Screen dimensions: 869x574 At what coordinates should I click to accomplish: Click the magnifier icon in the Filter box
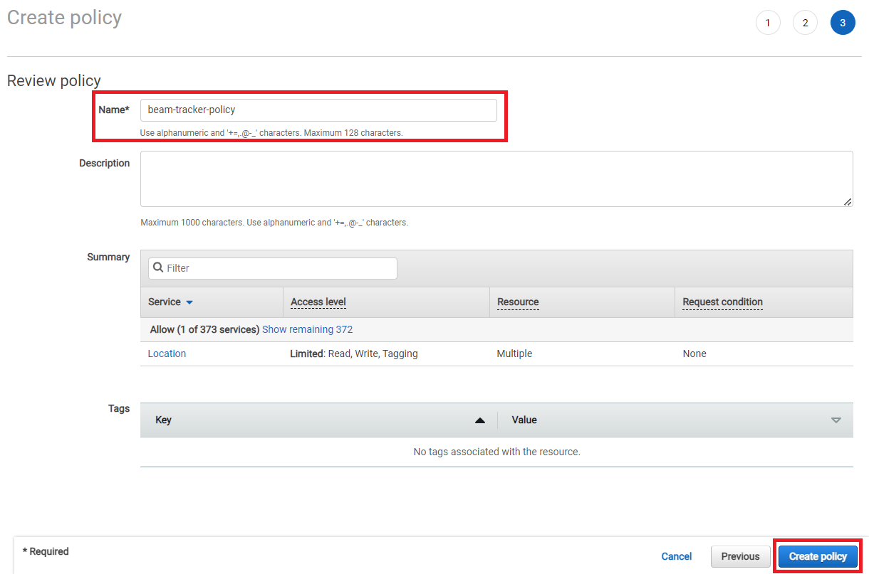(157, 267)
